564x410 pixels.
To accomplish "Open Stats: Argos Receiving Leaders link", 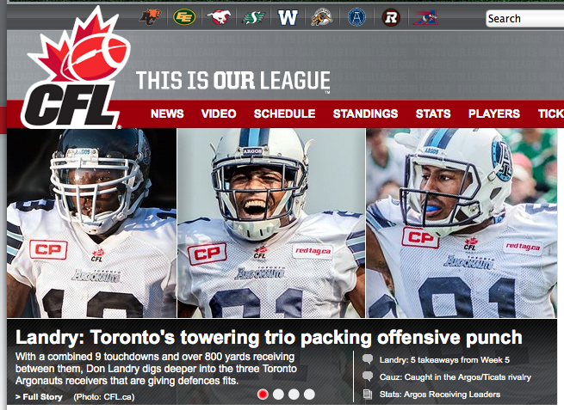I will pos(440,395).
